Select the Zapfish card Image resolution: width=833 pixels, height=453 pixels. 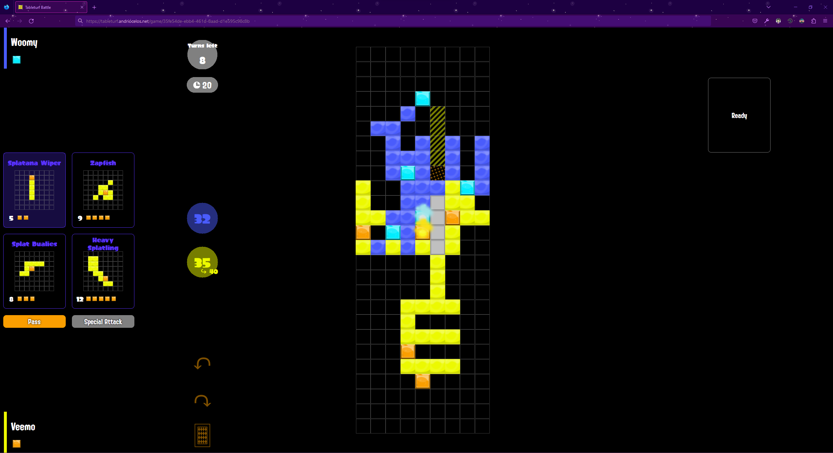(x=103, y=190)
